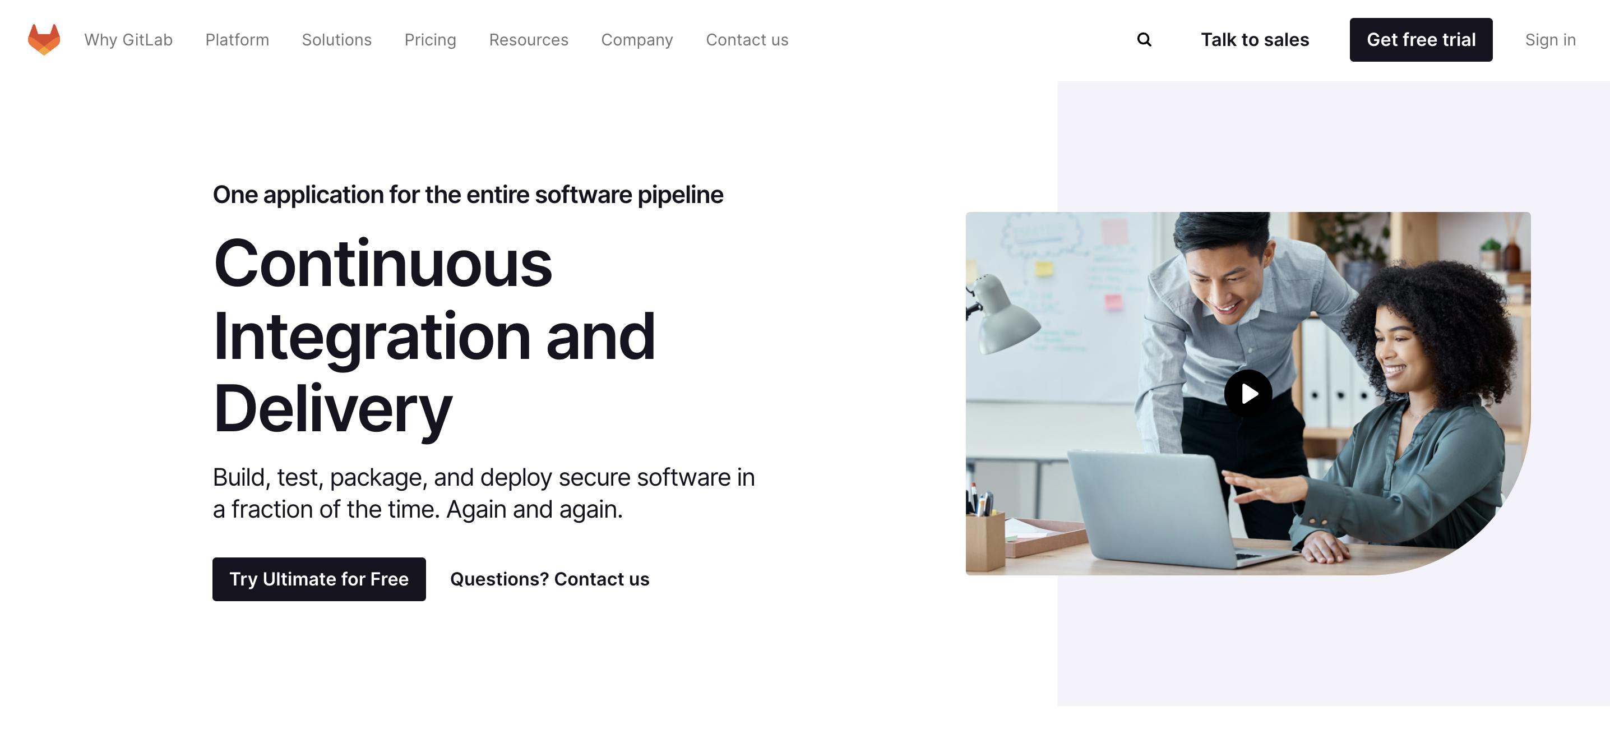Click the search magnifier icon
Viewport: 1610px width, 747px height.
(1144, 39)
